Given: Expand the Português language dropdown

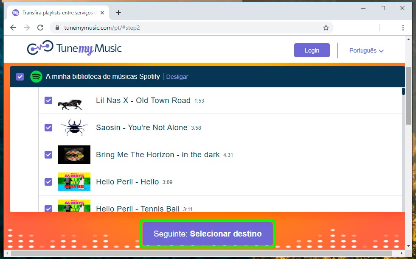Looking at the screenshot, I should point(366,50).
